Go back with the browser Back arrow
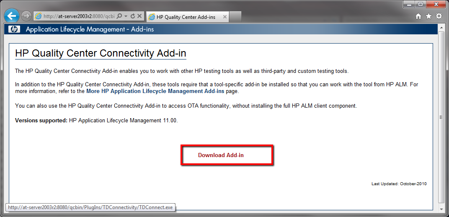The width and height of the screenshot is (449, 217). click(x=12, y=16)
